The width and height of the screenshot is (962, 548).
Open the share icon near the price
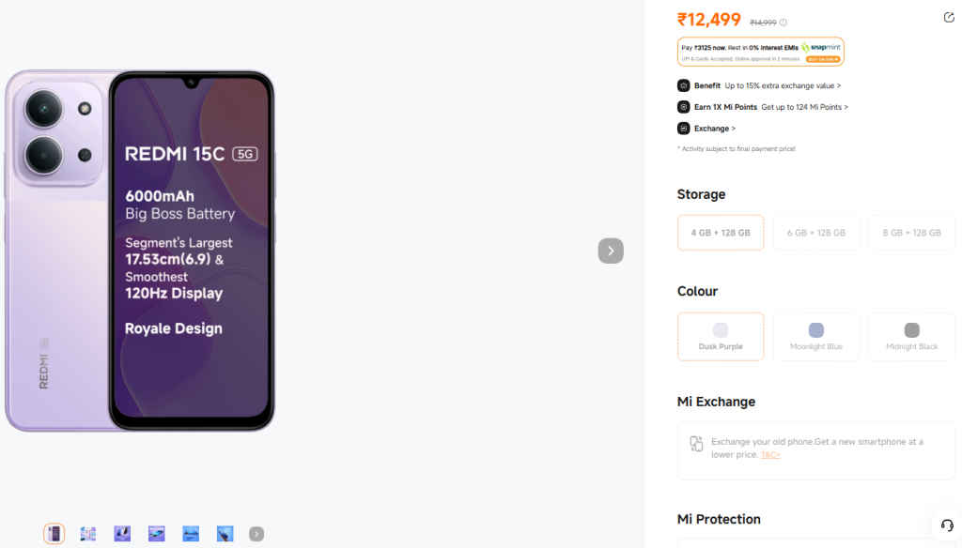pyautogui.click(x=951, y=18)
